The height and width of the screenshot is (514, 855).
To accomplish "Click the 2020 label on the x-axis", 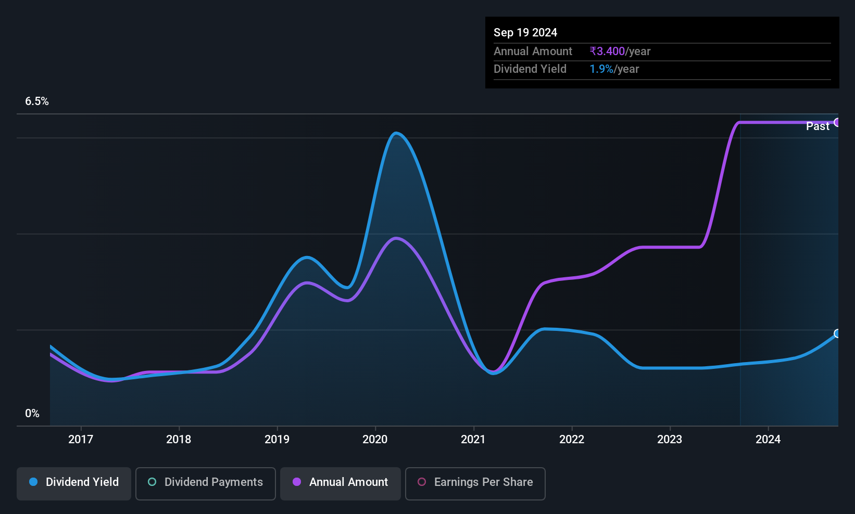I will [375, 440].
